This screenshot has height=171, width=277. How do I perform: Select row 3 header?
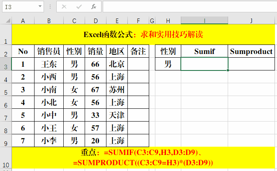(x=6, y=64)
